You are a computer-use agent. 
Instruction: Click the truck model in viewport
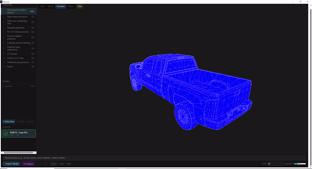(x=191, y=92)
